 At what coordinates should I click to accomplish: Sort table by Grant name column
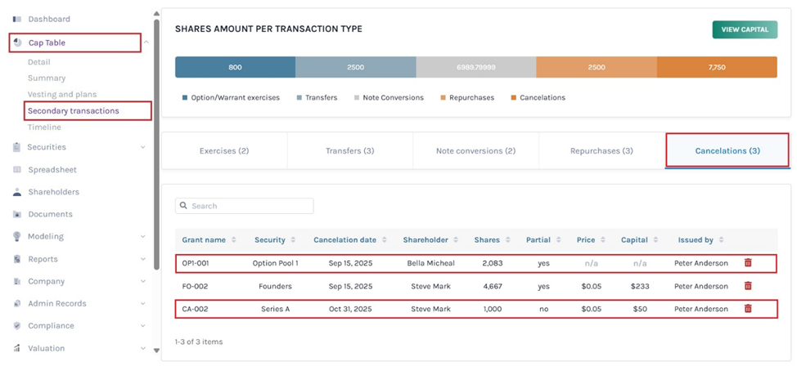click(234, 240)
